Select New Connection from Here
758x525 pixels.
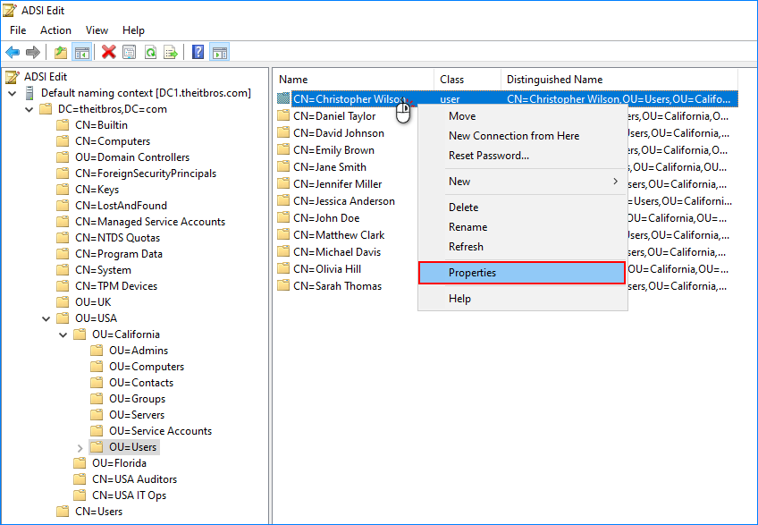tap(523, 136)
